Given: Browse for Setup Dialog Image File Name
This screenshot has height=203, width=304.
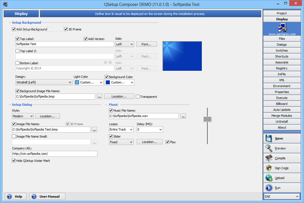Looking at the screenshot, I should 95,130.
